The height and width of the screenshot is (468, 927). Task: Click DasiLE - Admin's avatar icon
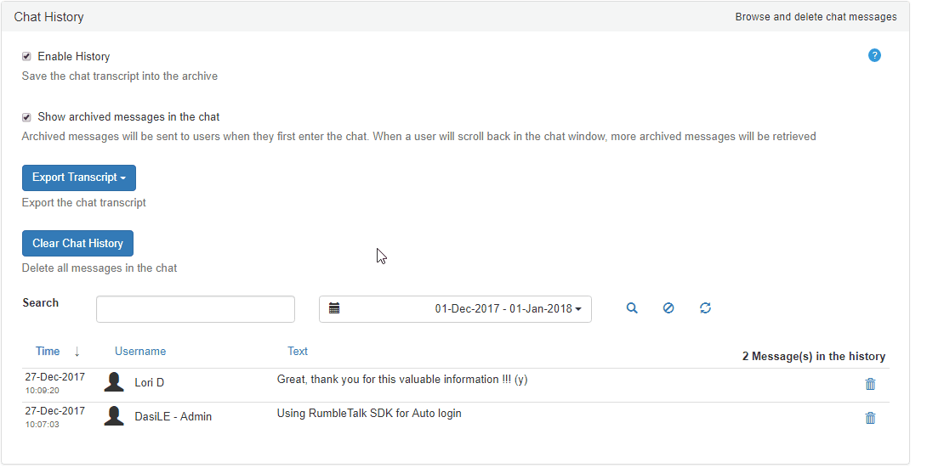114,416
